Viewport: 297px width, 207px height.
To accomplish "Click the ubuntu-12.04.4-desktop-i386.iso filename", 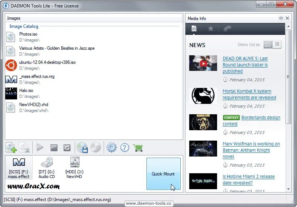I will tap(47, 62).
